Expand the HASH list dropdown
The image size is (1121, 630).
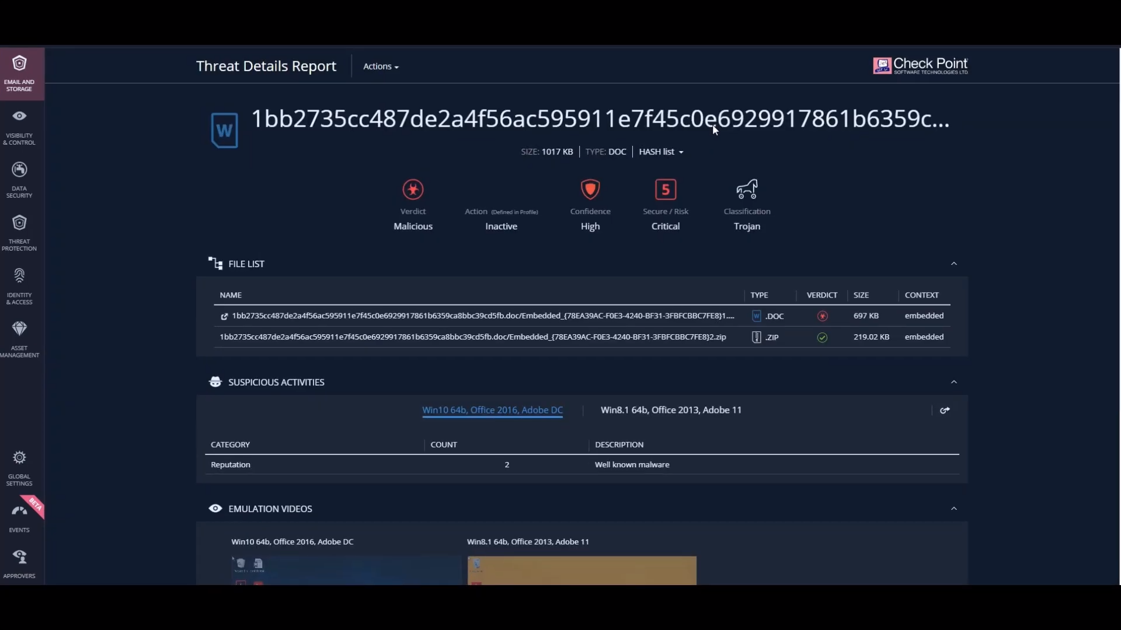[x=661, y=152]
